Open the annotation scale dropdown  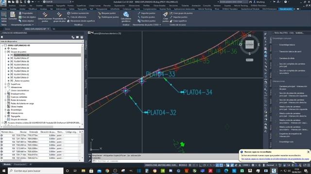click(246, 165)
